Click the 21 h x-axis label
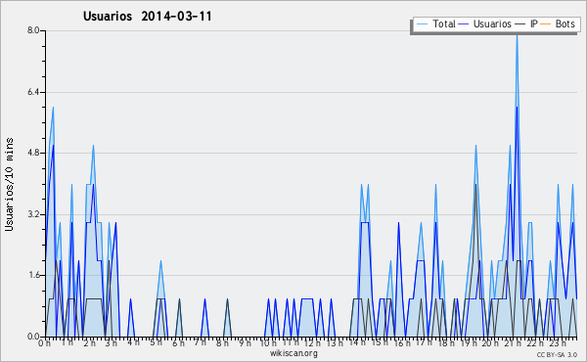 (513, 342)
